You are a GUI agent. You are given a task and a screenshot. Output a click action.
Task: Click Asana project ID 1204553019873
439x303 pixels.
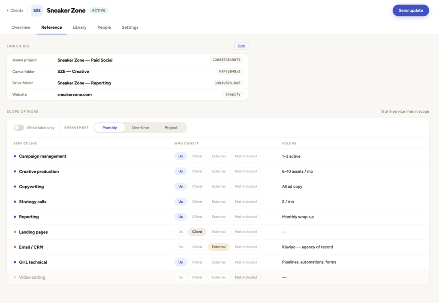coord(226,60)
